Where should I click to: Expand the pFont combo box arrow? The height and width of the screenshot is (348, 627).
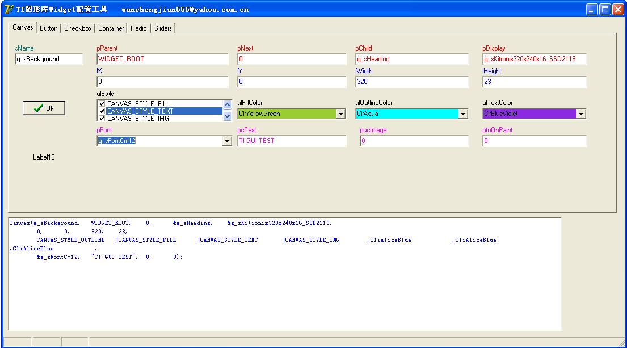(x=227, y=141)
